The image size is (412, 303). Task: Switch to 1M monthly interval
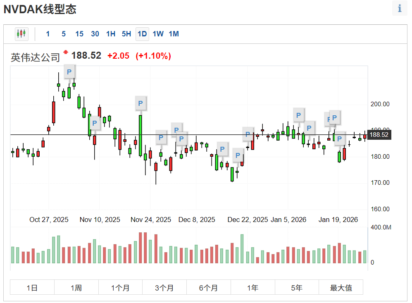tap(174, 34)
